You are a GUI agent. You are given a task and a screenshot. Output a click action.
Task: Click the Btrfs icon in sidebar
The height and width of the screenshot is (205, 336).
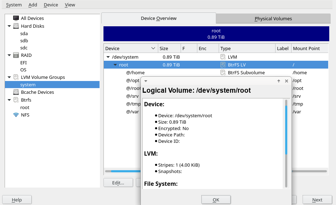pos(16,100)
